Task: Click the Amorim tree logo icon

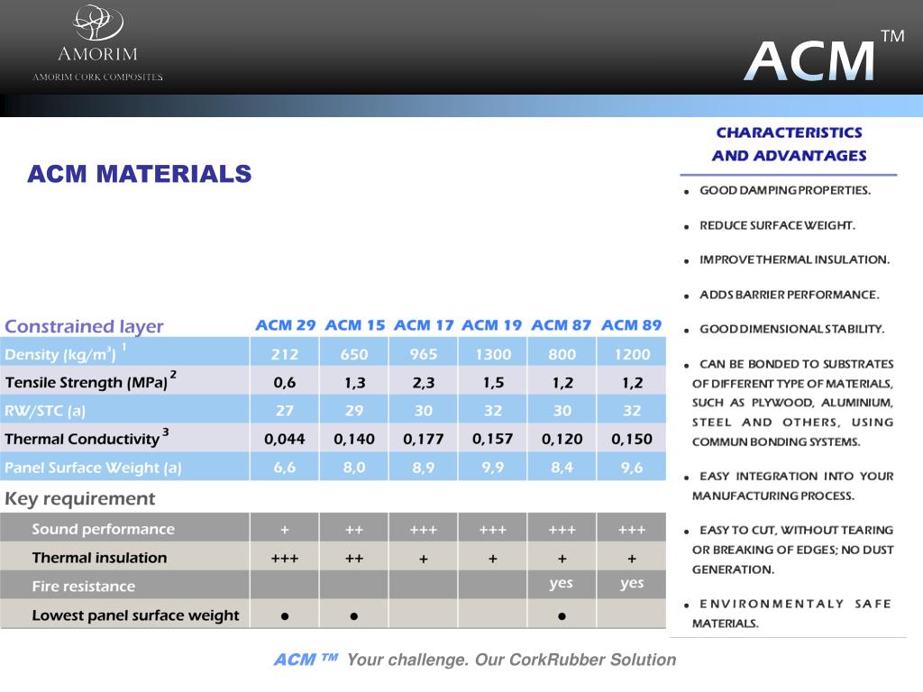Action: (97, 23)
